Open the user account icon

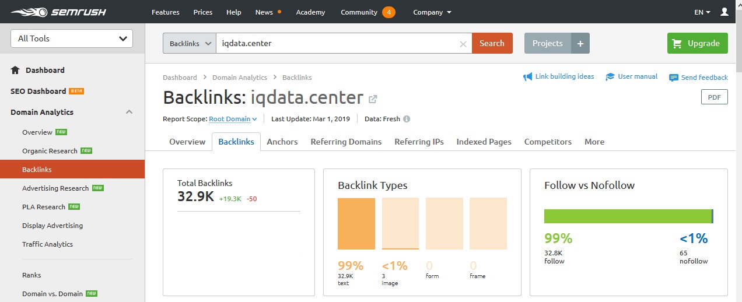pyautogui.click(x=724, y=12)
